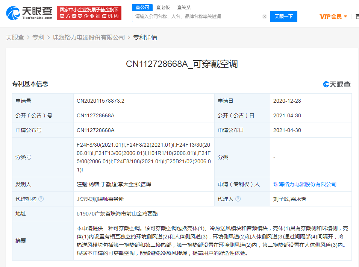Show help for 代理人 question icon
359x267 pixels.
pyautogui.click(x=238, y=199)
